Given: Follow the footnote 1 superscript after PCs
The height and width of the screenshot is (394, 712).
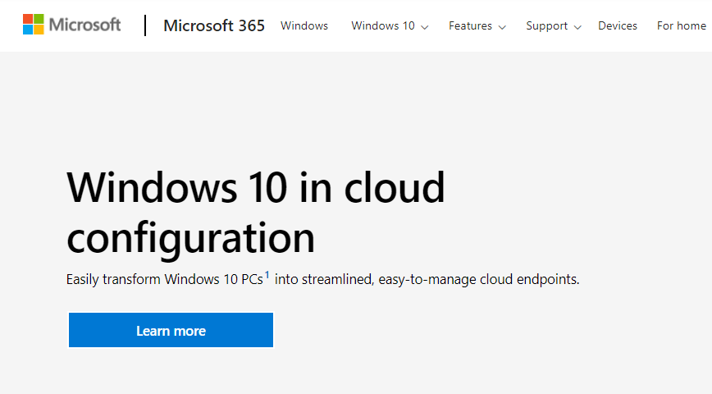Looking at the screenshot, I should (x=267, y=275).
